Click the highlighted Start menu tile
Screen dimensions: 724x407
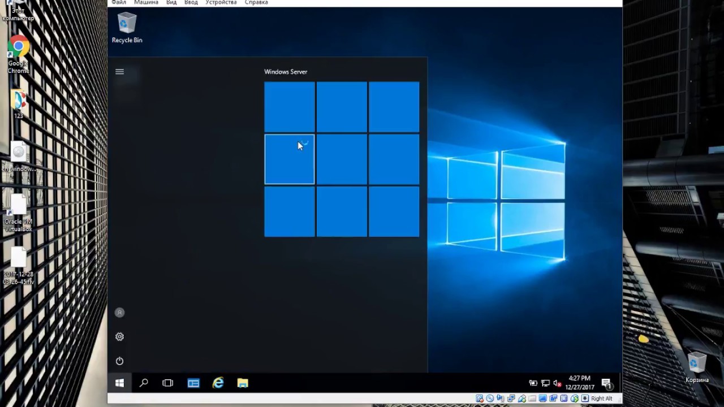(x=290, y=159)
